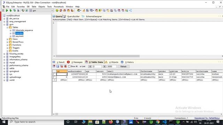Select the member table in tree
This screenshot has height=125, width=223.
(x=20, y=33)
